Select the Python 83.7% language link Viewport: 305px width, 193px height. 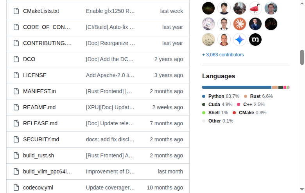pos(221,96)
